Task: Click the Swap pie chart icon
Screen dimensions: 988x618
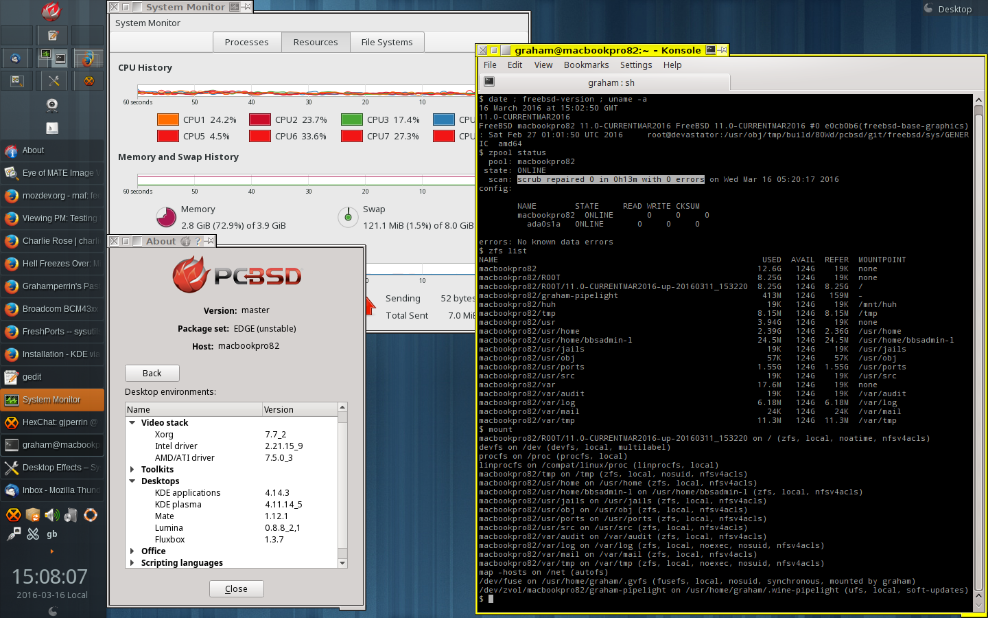Action: click(349, 217)
